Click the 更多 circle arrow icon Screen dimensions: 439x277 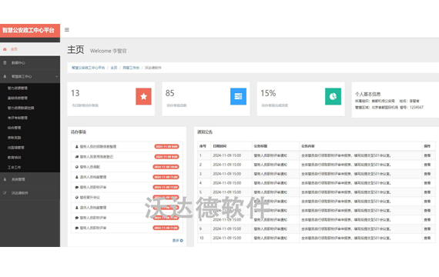coord(182,241)
